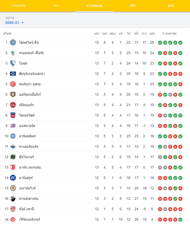This screenshot has width=190, height=230.
Task: Click the Holstein Kiel club crest
Action: (13, 42)
